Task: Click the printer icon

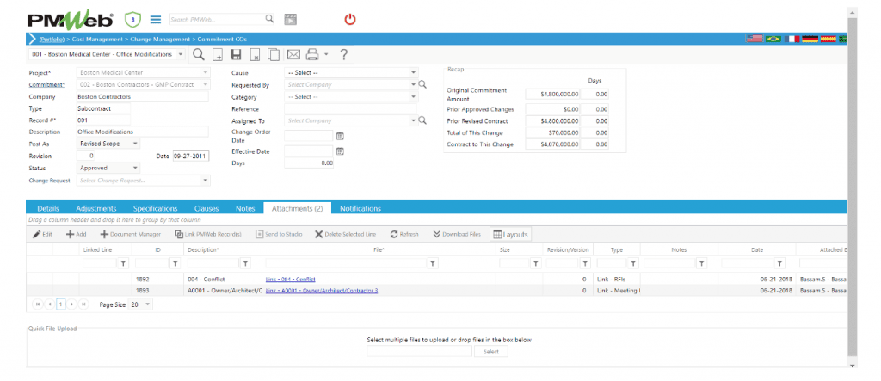Action: (312, 54)
